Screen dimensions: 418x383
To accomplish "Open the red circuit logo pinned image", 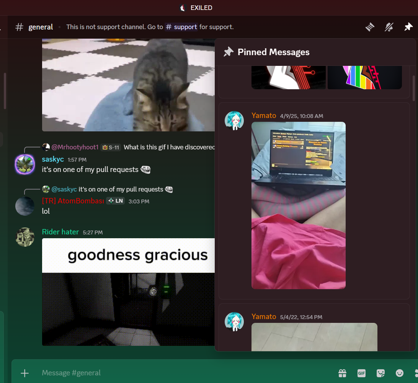I will pos(289,78).
